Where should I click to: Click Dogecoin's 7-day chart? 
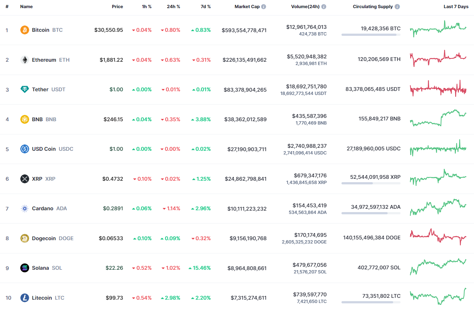point(438,238)
